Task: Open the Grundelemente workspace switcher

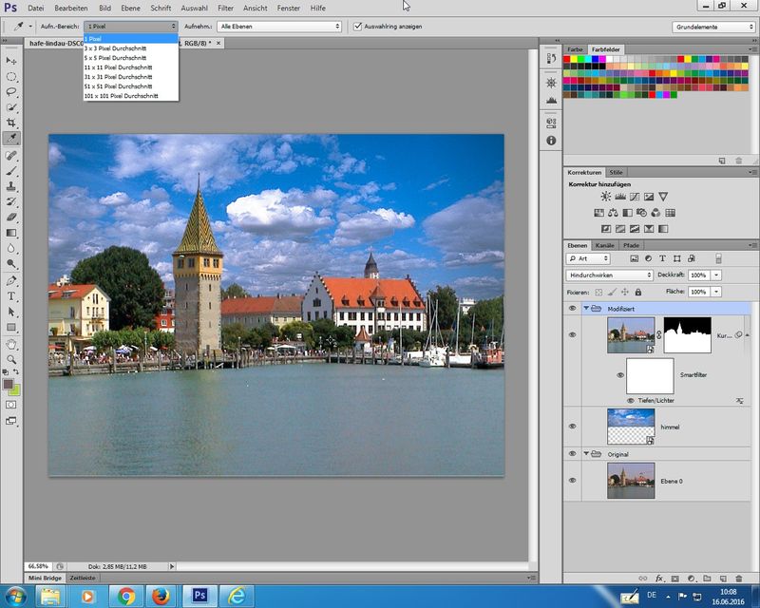Action: pyautogui.click(x=712, y=27)
